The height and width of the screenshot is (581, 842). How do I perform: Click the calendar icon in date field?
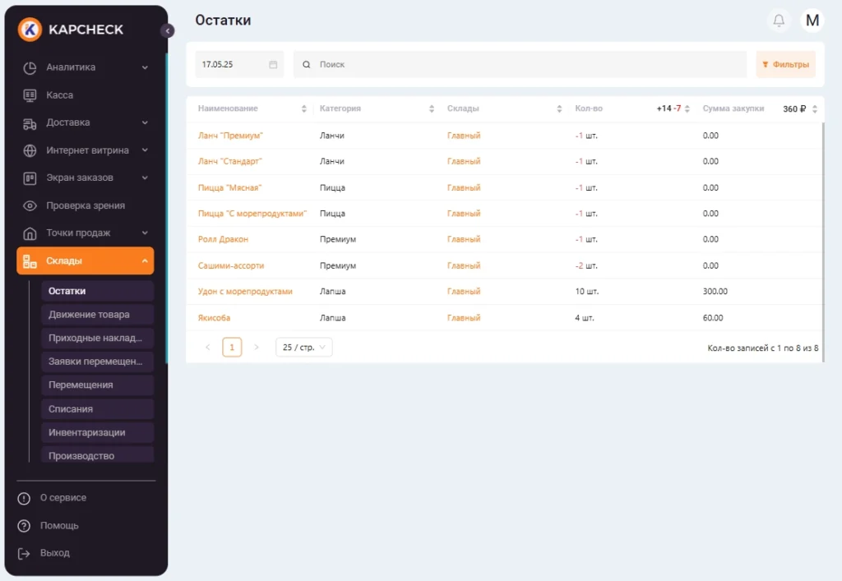(x=273, y=65)
